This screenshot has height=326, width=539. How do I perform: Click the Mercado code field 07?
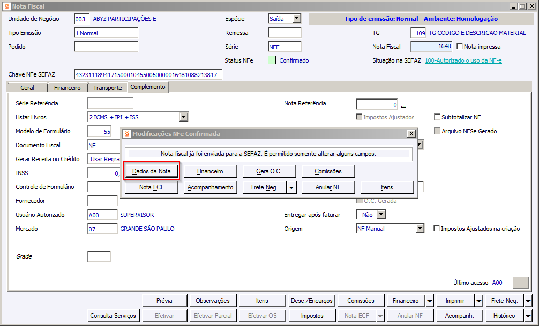tap(102, 229)
